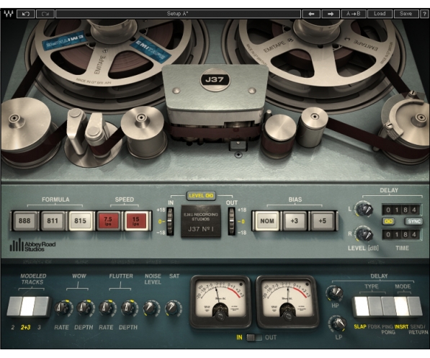This screenshot has width=430, height=358.
Task: Click the NOISE LEVEL knob
Action: [151, 308]
